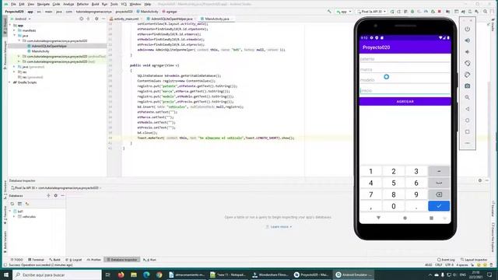Tap number 5 on the emulator keypad
Screen dimensions: 498x280
(x=394, y=184)
